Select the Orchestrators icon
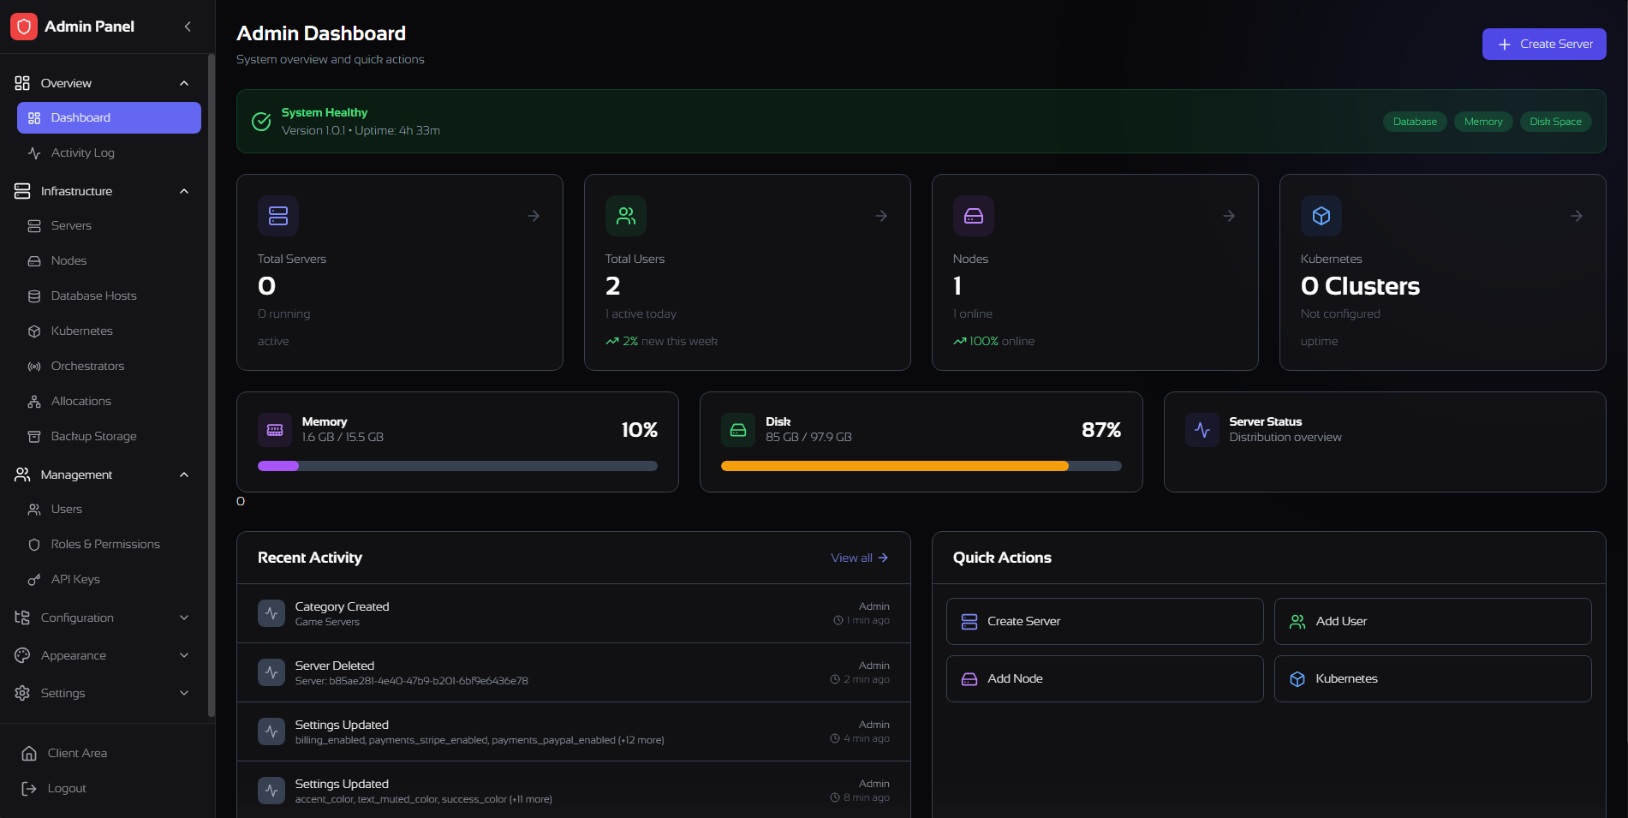The height and width of the screenshot is (818, 1628). [x=33, y=366]
